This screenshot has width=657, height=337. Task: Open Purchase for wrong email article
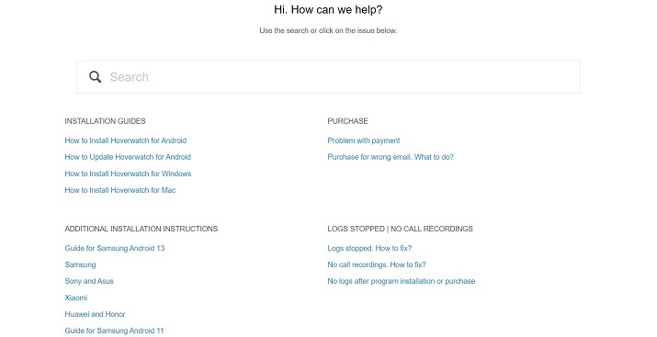pos(391,157)
